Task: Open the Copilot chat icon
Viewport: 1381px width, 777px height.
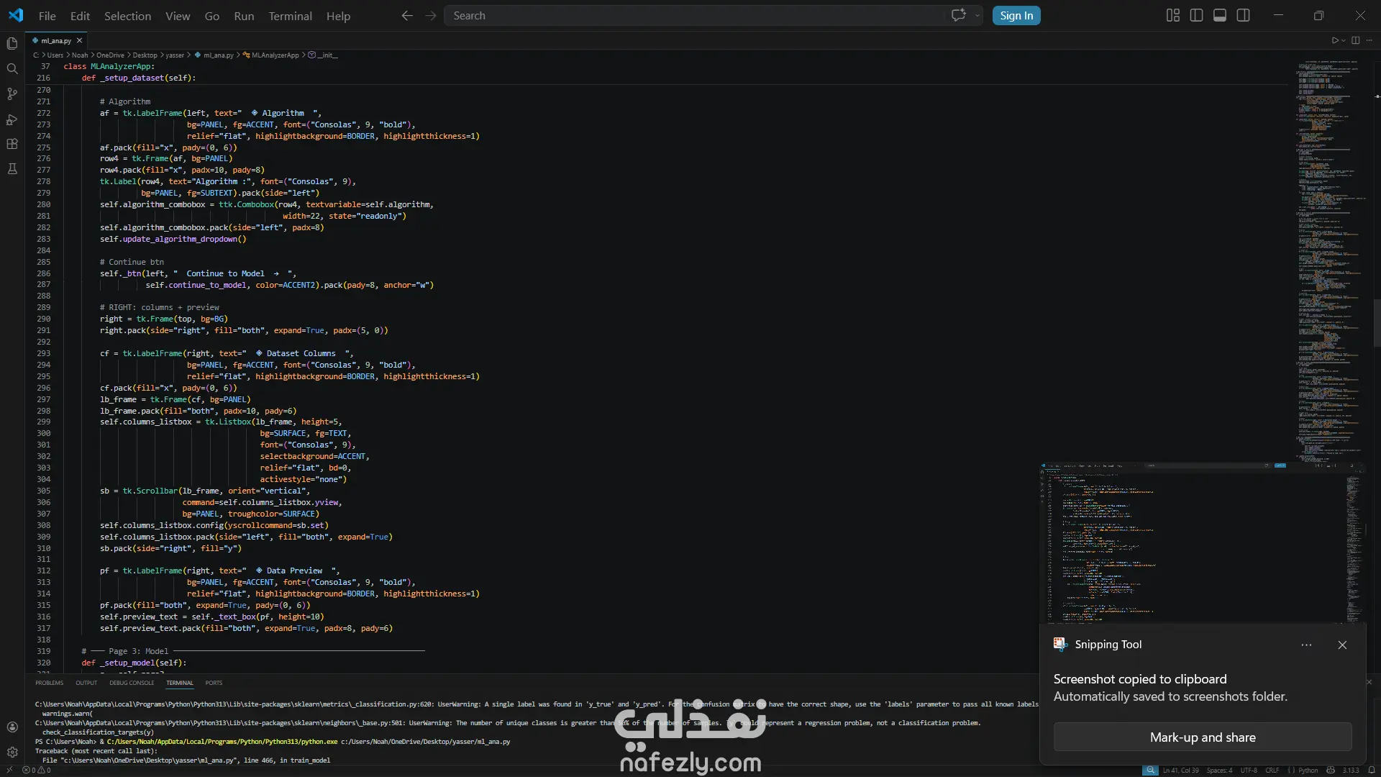Action: tap(958, 15)
